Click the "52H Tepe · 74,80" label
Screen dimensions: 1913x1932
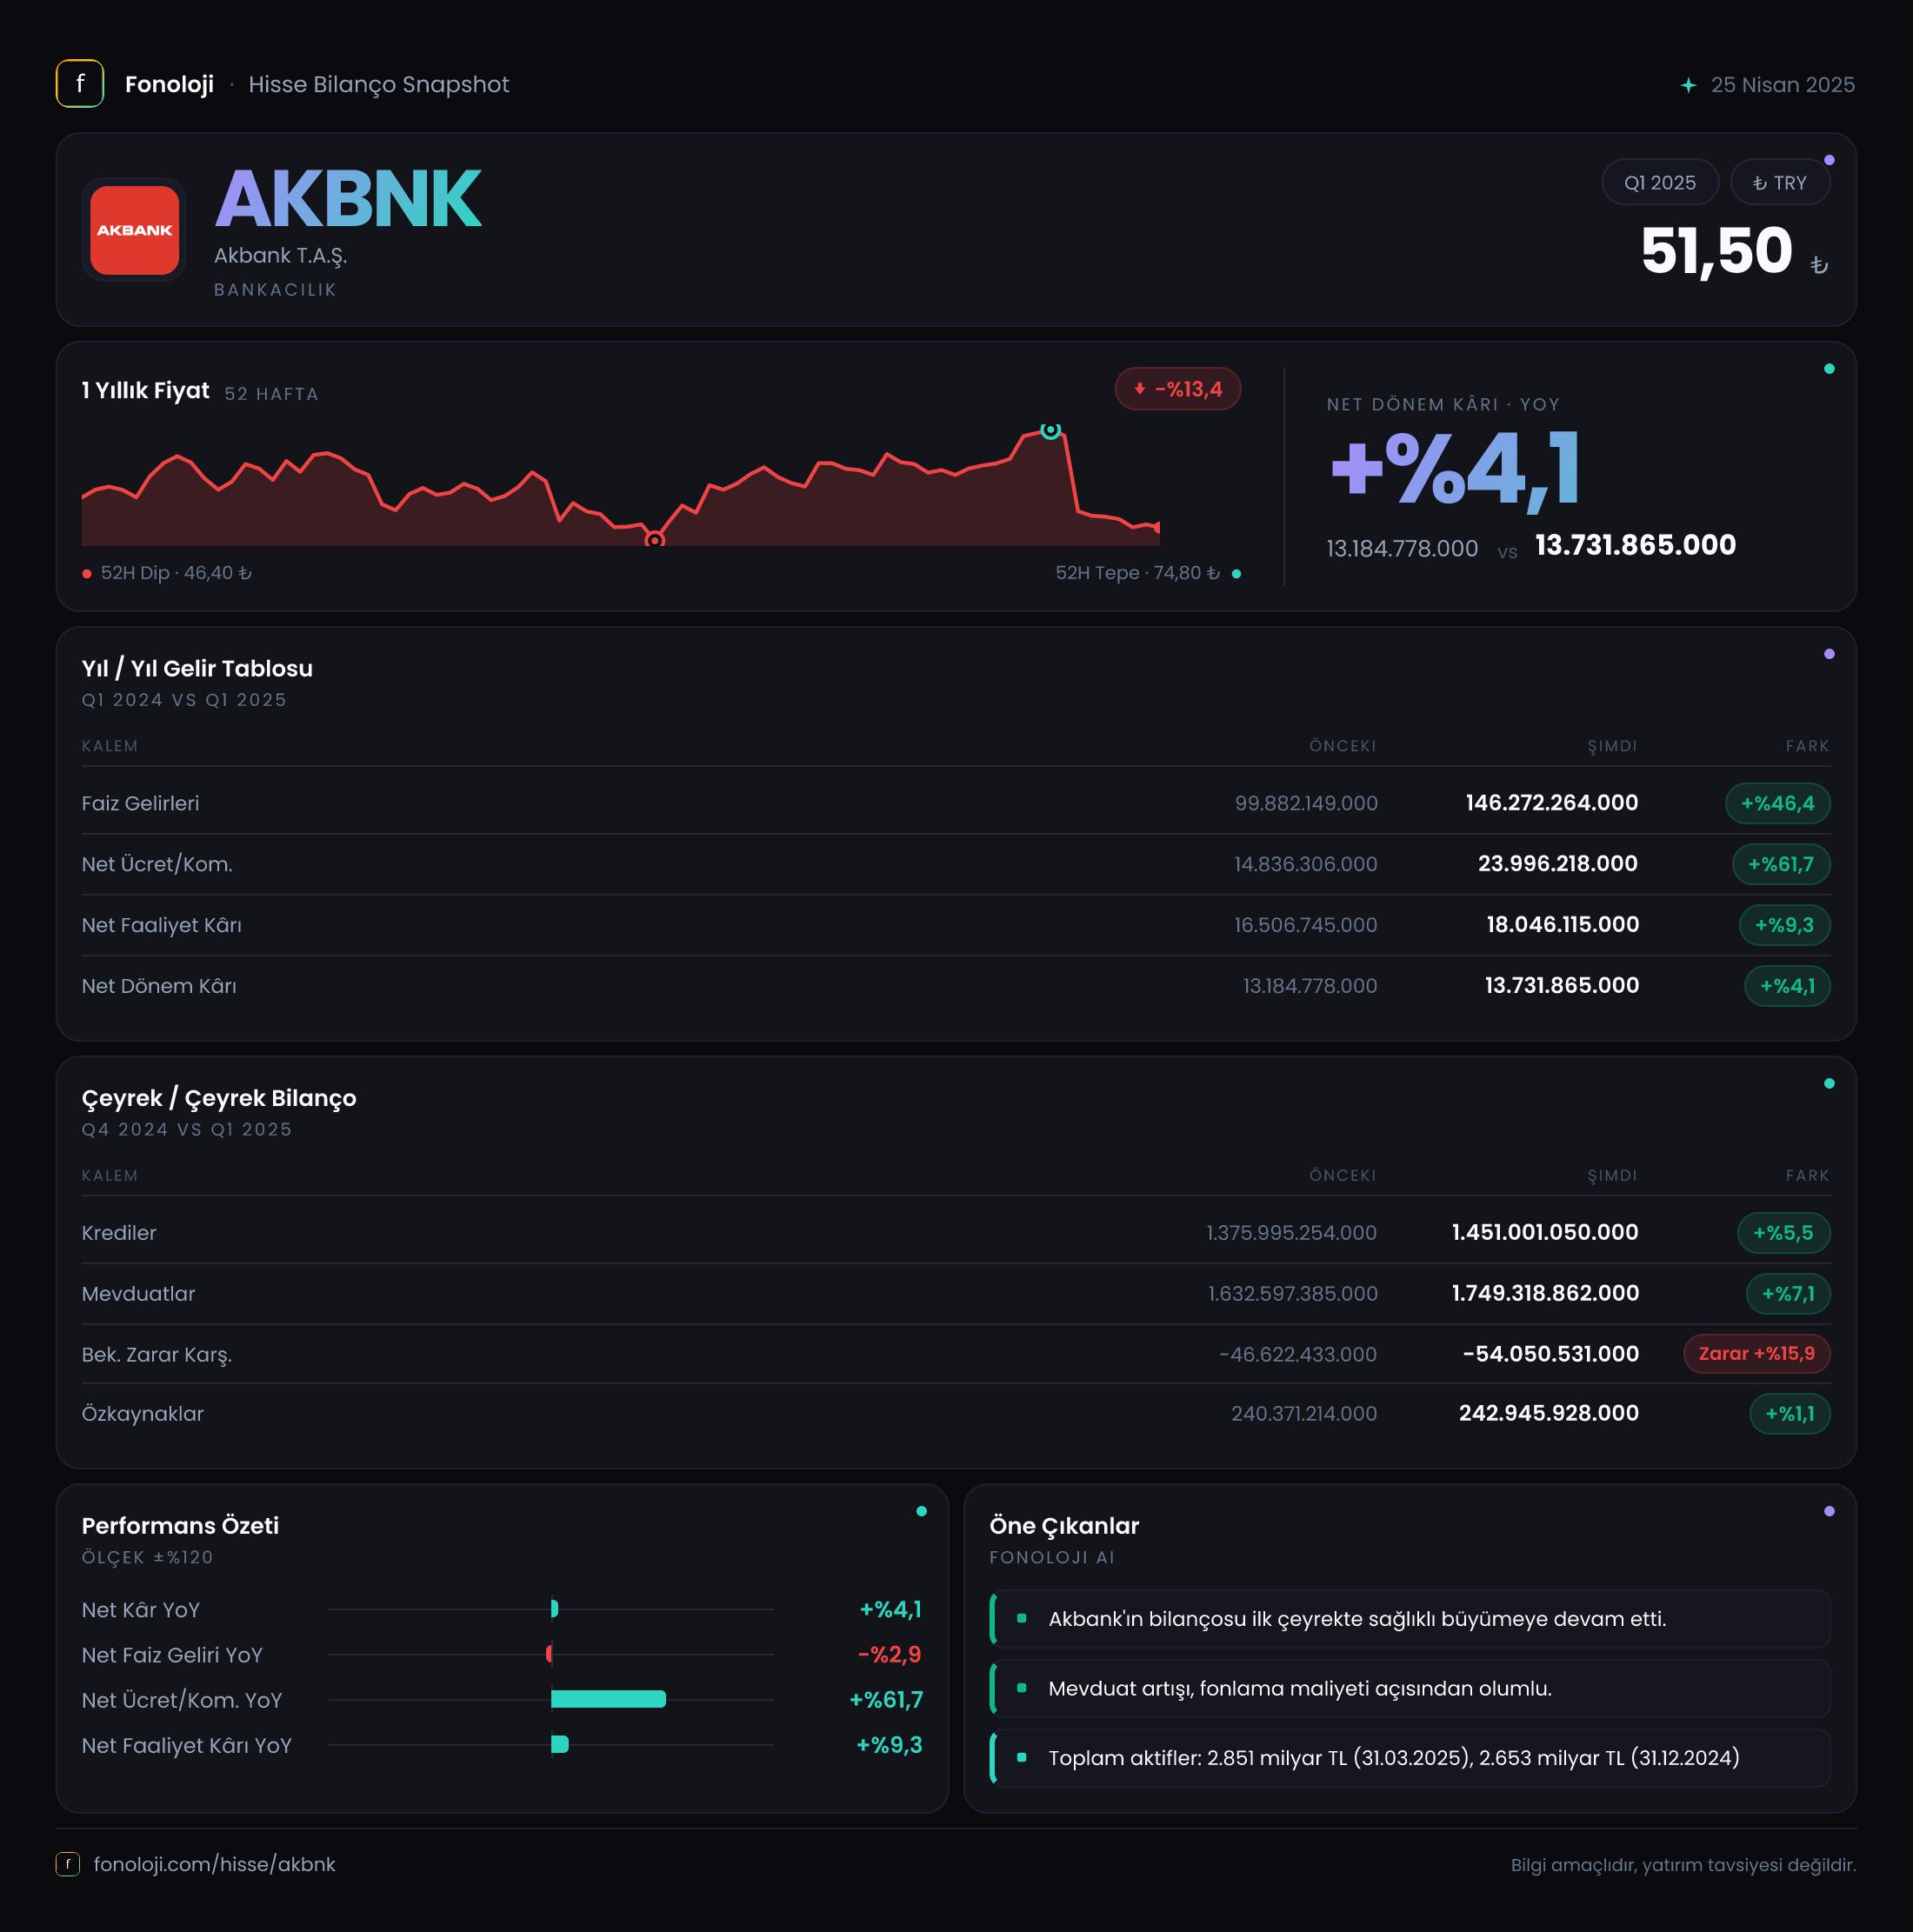point(1138,573)
